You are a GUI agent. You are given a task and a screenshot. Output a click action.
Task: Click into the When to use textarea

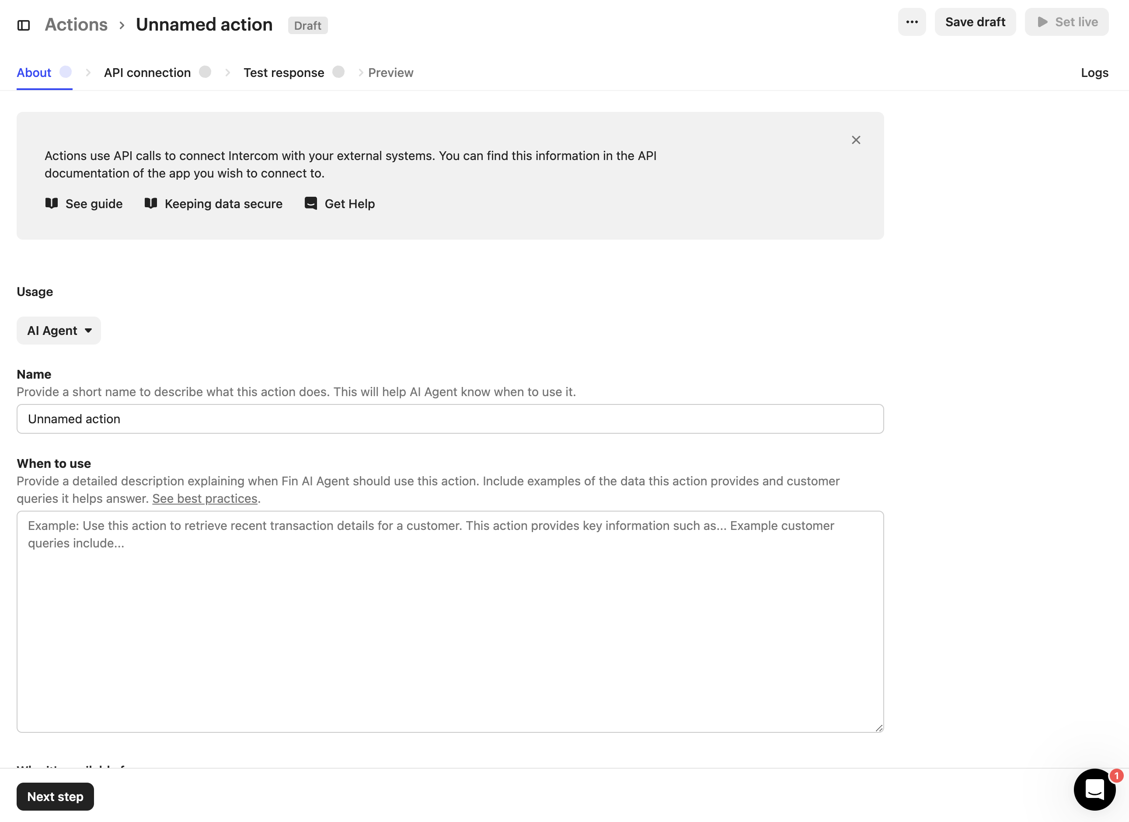pyautogui.click(x=450, y=621)
